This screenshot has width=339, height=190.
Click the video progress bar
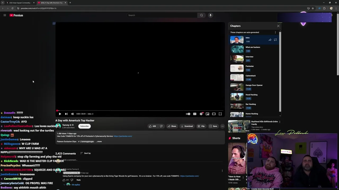(x=140, y=111)
